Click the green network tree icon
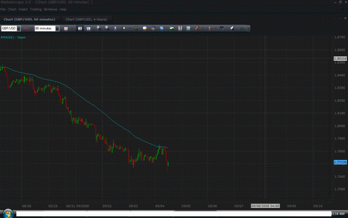Viewport: 348px width, 218px height. pyautogui.click(x=242, y=28)
